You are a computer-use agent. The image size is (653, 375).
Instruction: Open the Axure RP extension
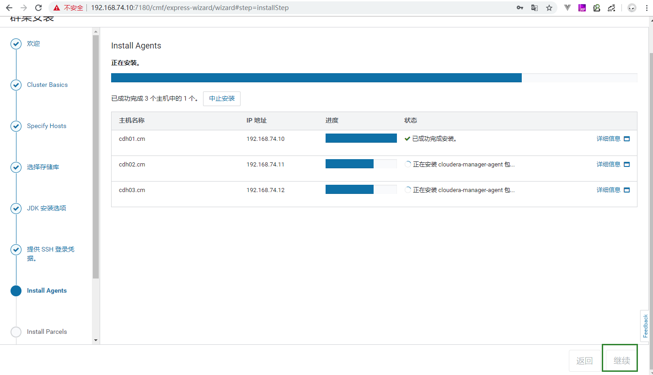(582, 8)
